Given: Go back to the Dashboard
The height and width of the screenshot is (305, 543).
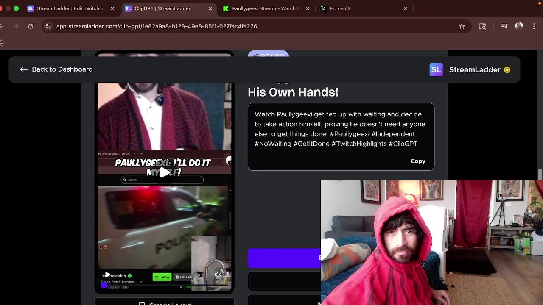Looking at the screenshot, I should coord(56,69).
